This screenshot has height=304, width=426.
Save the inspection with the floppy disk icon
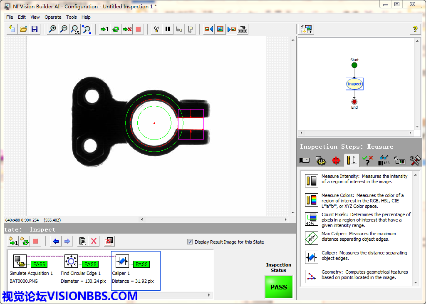(35, 29)
